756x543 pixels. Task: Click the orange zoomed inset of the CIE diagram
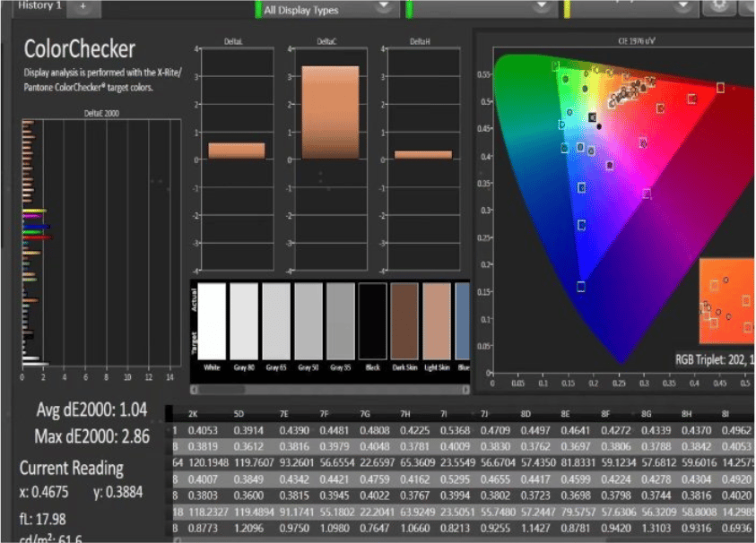point(726,301)
